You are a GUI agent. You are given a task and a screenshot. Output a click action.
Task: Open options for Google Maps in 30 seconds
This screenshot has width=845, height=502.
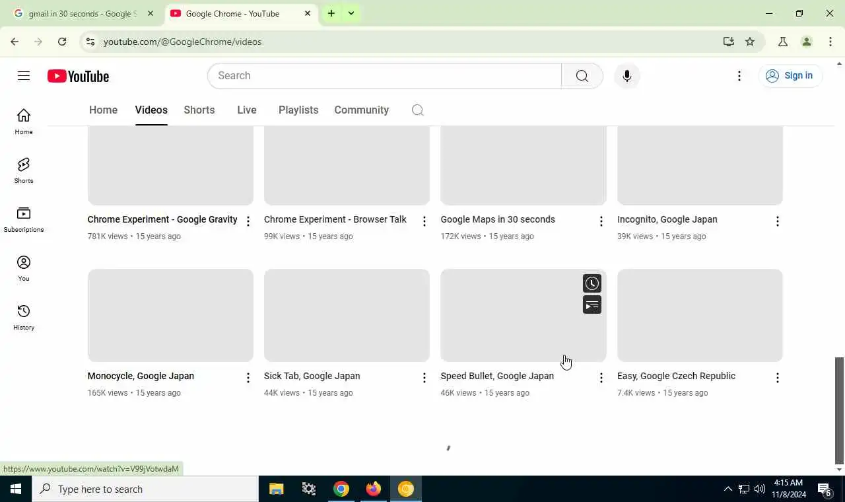tap(601, 221)
